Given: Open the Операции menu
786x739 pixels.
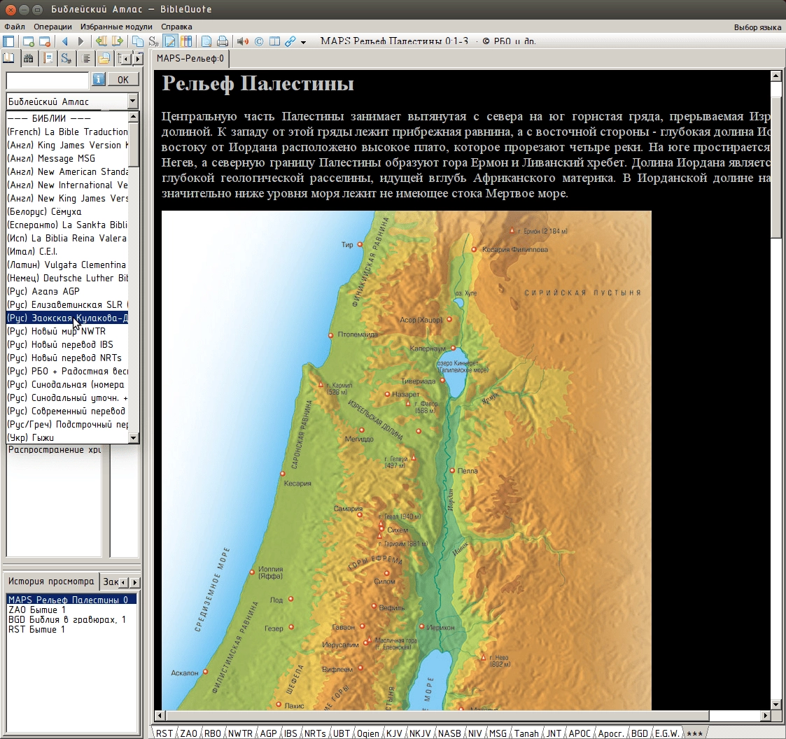Looking at the screenshot, I should [52, 27].
